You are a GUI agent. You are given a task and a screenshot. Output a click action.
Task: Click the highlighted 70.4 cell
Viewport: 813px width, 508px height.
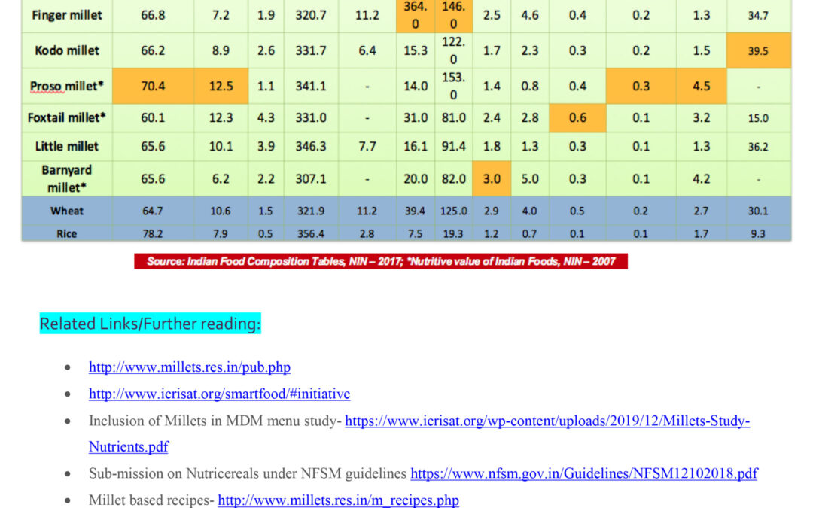pyautogui.click(x=153, y=86)
